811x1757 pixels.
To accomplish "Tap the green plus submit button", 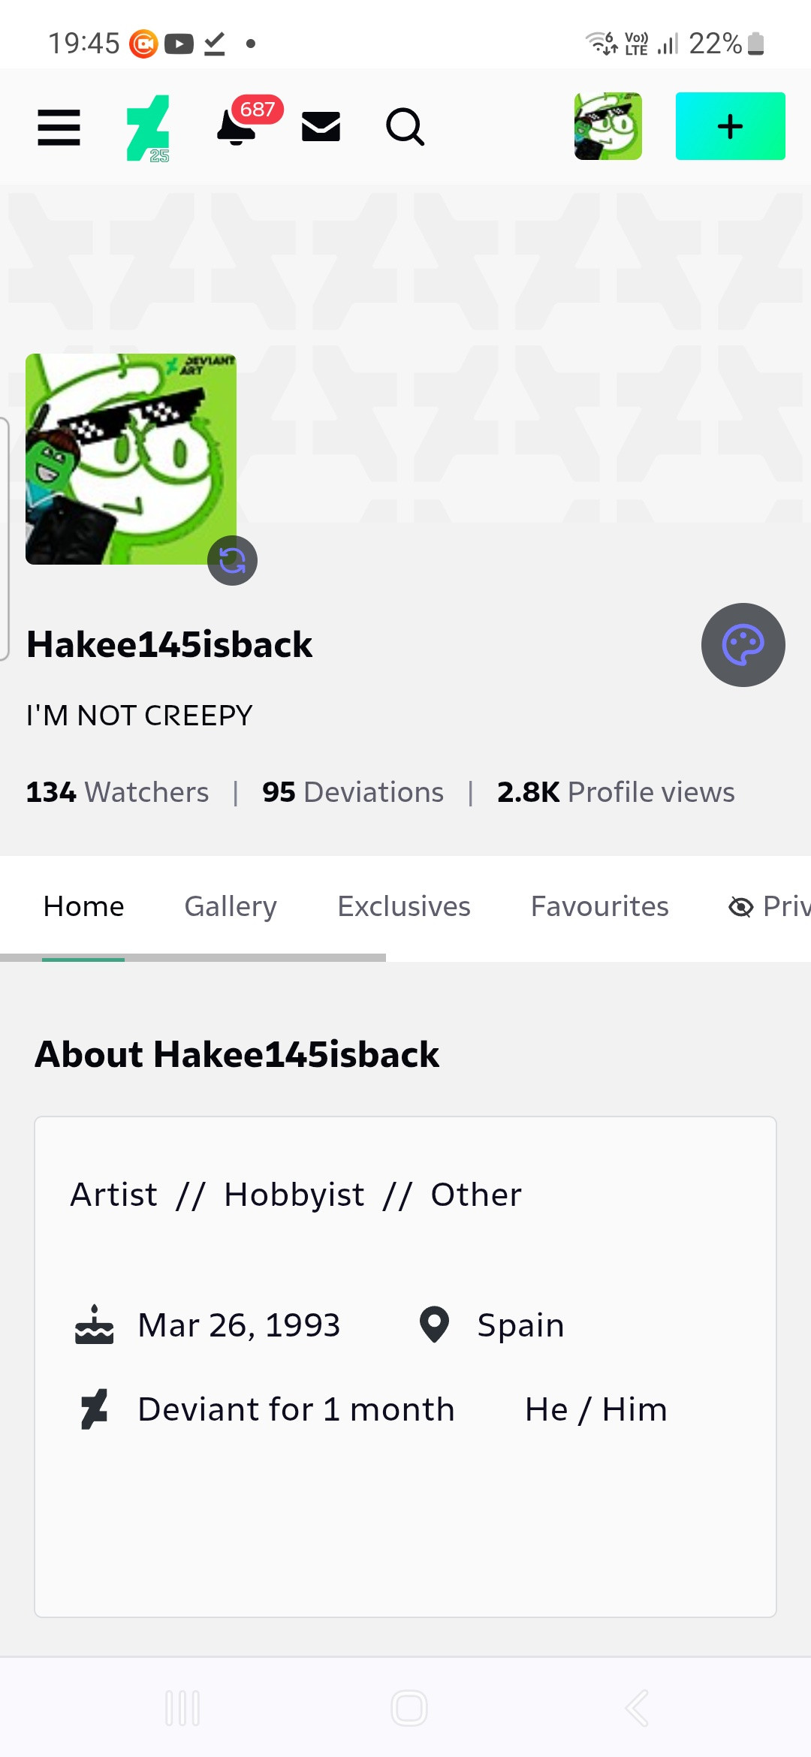I will (731, 126).
